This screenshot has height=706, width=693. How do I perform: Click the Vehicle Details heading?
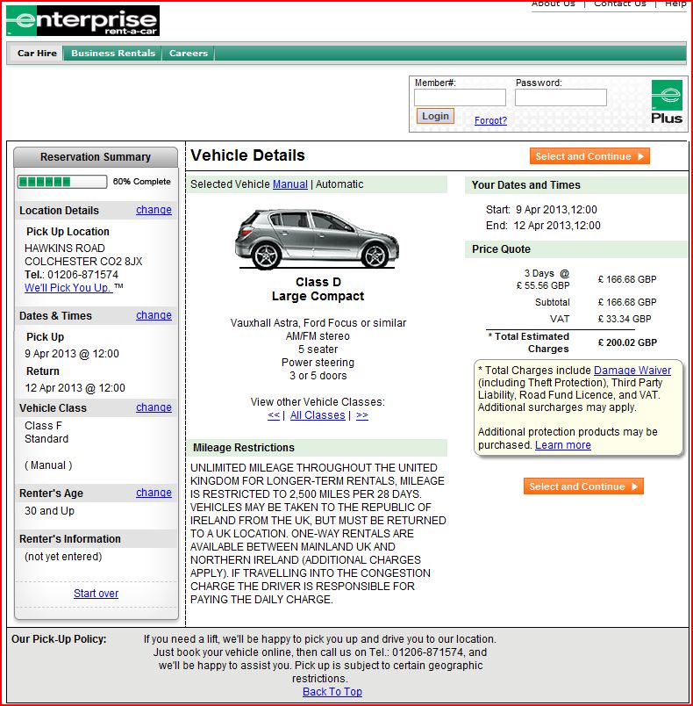pyautogui.click(x=247, y=155)
